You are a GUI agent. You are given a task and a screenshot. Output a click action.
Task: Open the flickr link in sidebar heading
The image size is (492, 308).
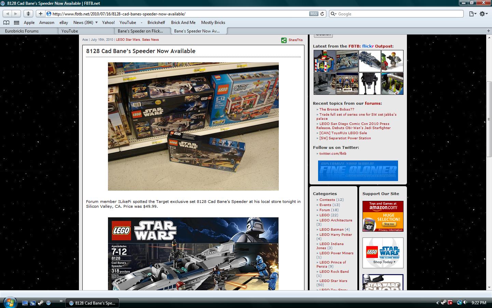pyautogui.click(x=368, y=46)
